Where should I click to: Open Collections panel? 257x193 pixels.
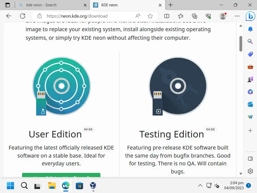pos(195,16)
